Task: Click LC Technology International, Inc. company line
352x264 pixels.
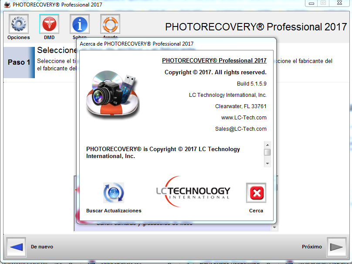Action: pos(228,95)
